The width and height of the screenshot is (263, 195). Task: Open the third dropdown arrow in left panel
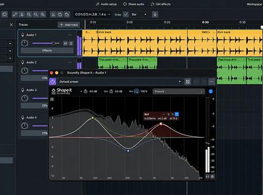pyautogui.click(x=10, y=58)
